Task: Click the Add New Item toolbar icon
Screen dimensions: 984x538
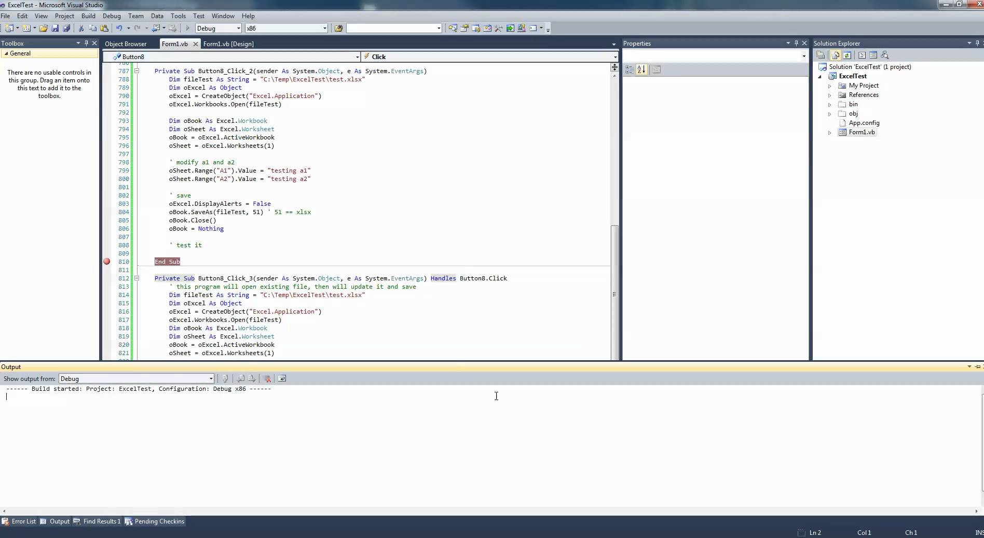Action: 26,29
